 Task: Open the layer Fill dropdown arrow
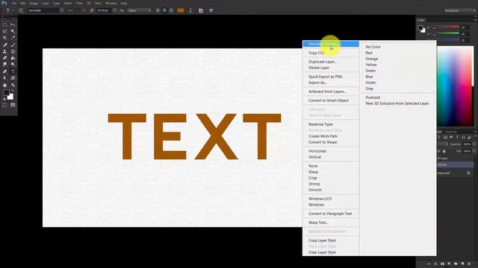click(x=474, y=151)
